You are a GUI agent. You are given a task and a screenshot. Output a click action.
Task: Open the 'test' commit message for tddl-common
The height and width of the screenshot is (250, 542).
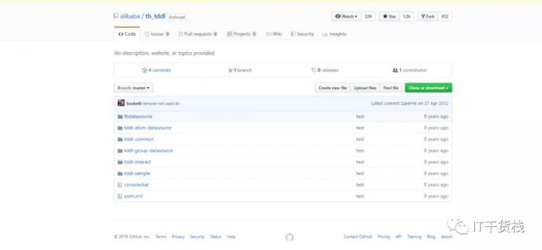[360, 139]
